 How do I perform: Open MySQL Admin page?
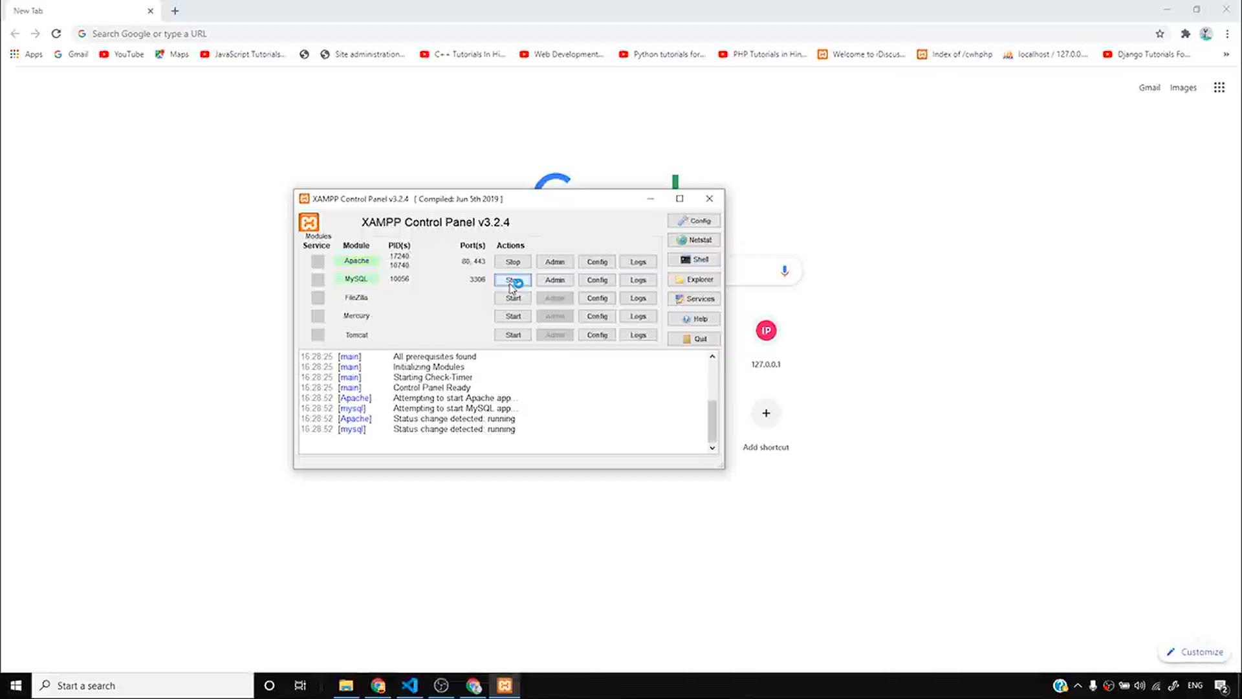pos(555,280)
